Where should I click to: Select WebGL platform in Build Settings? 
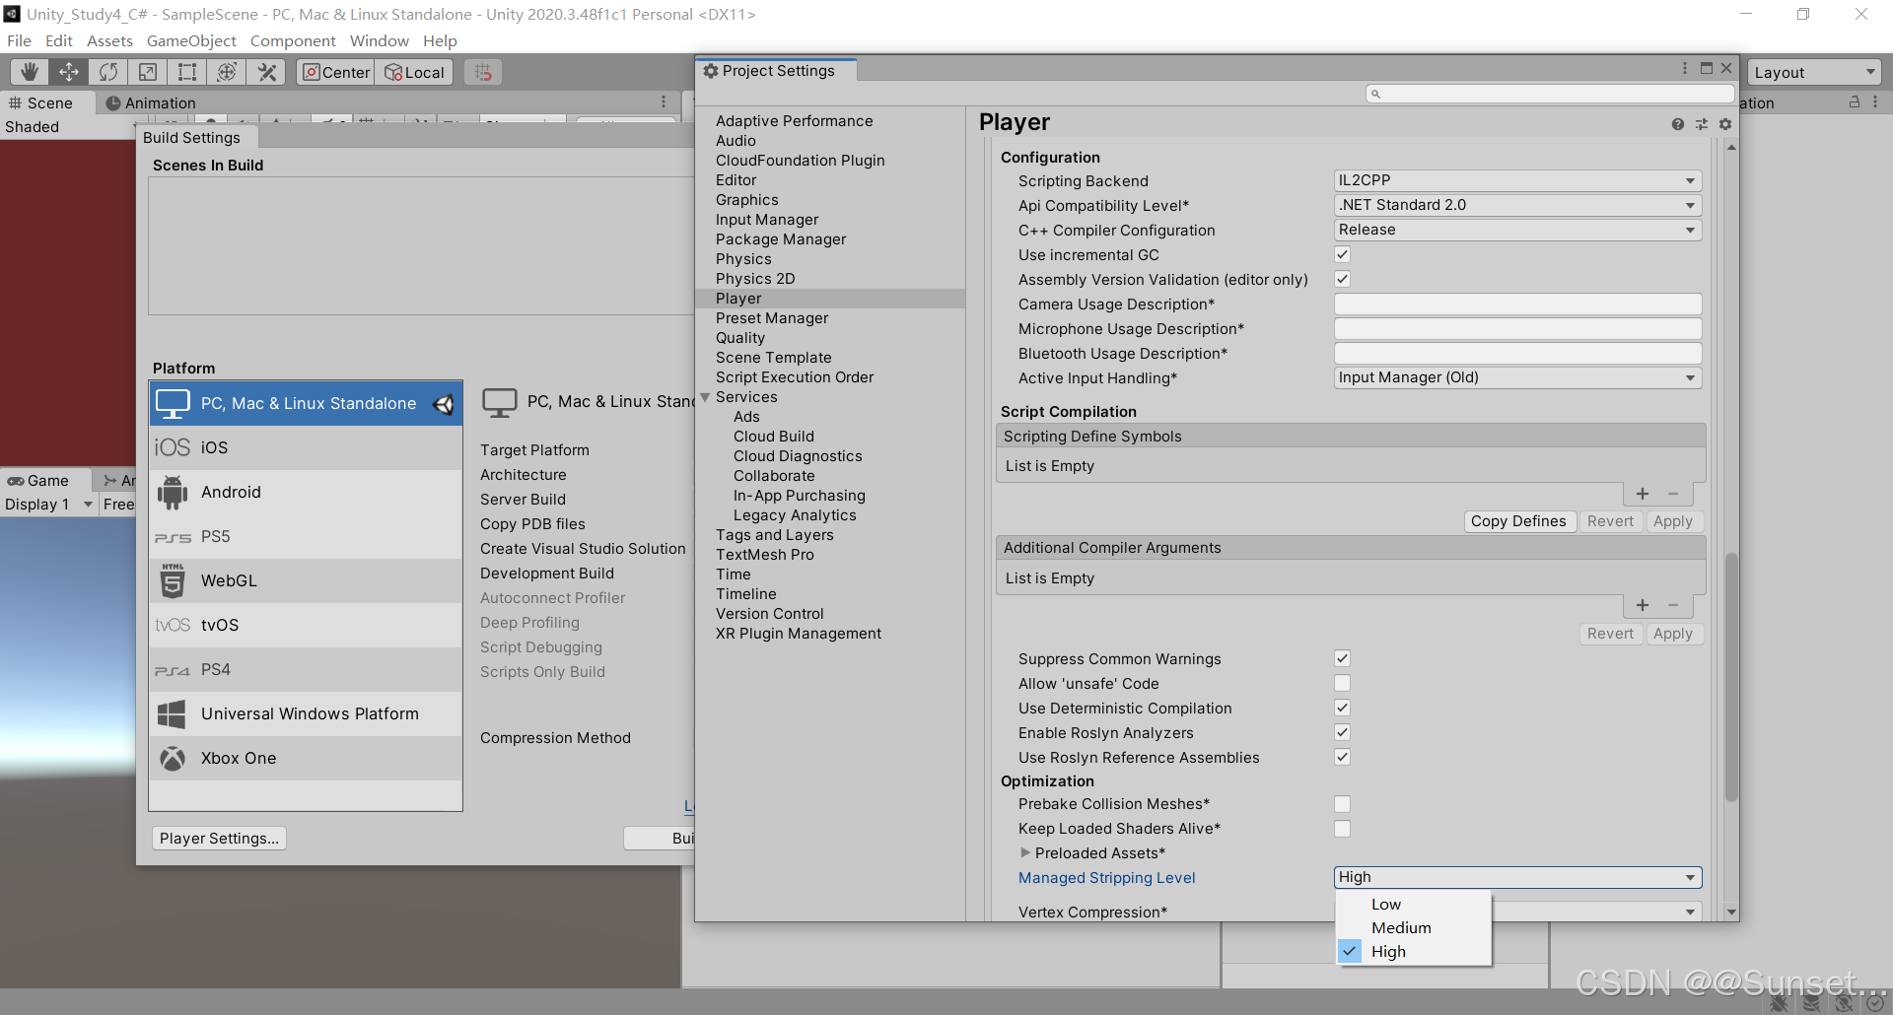306,580
